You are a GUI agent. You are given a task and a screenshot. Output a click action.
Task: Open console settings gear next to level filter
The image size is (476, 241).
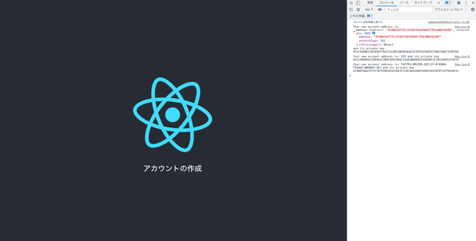pyautogui.click(x=472, y=10)
